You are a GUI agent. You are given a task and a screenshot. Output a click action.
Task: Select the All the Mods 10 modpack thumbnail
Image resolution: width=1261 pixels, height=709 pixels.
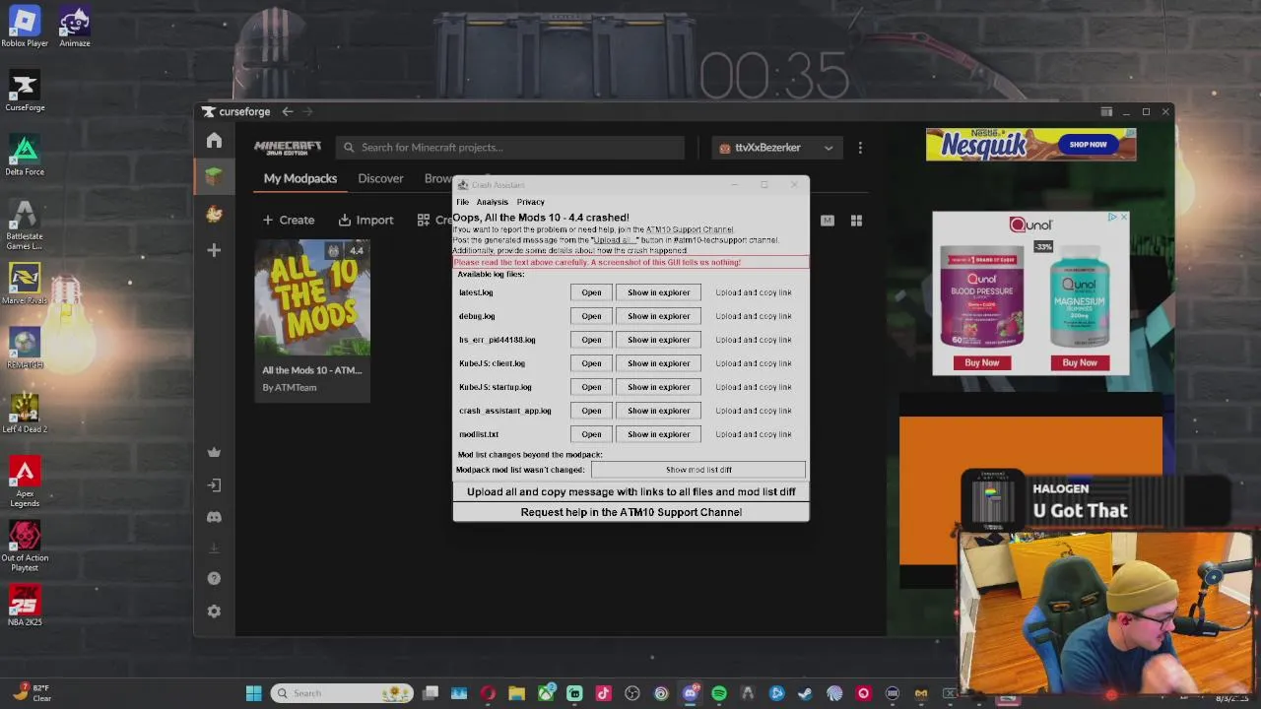tap(312, 296)
